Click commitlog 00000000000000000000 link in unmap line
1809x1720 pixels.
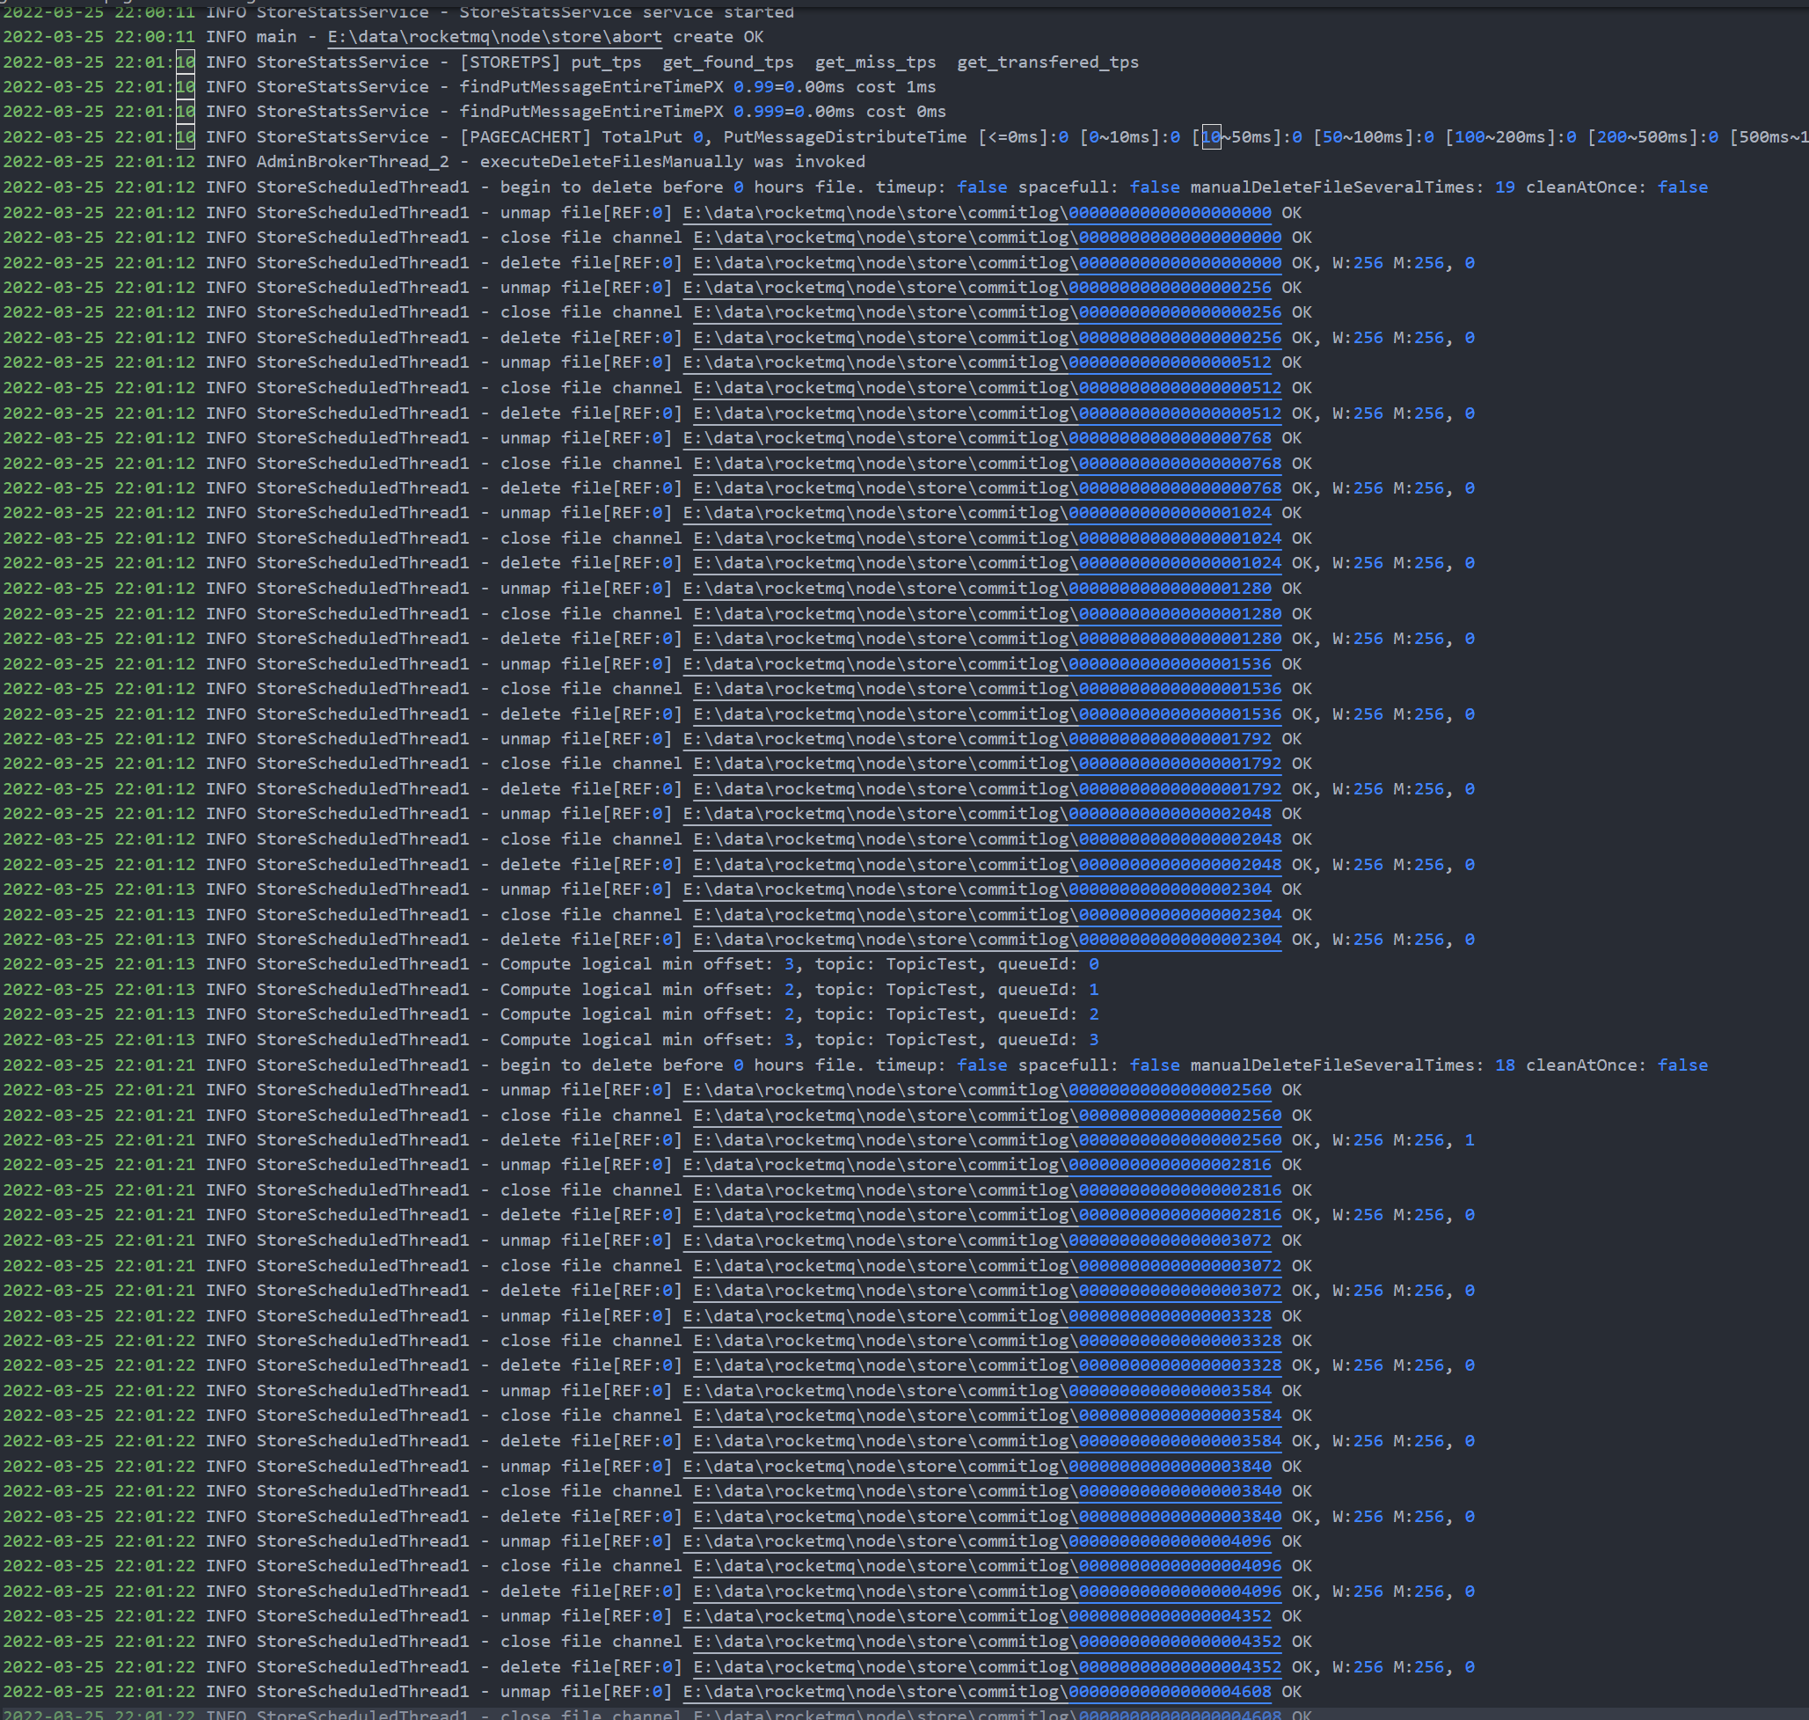click(1170, 212)
